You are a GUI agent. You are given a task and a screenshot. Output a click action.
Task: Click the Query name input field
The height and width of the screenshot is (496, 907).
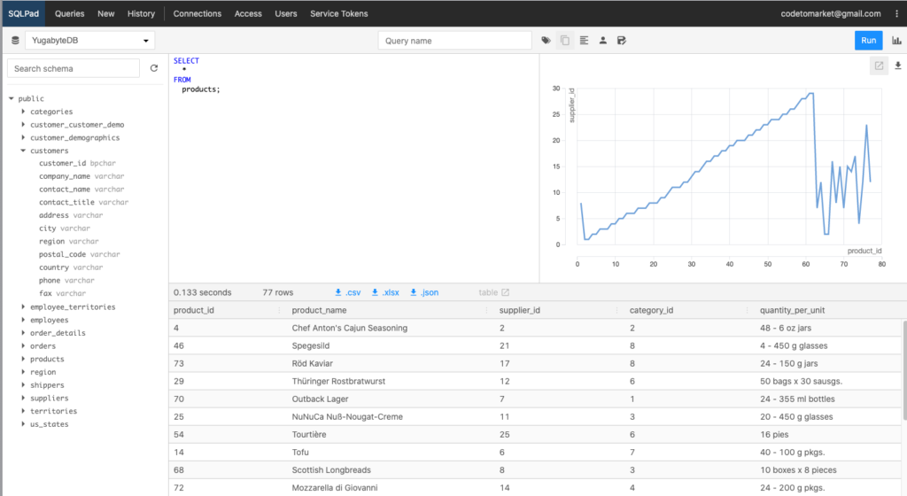[x=456, y=41]
